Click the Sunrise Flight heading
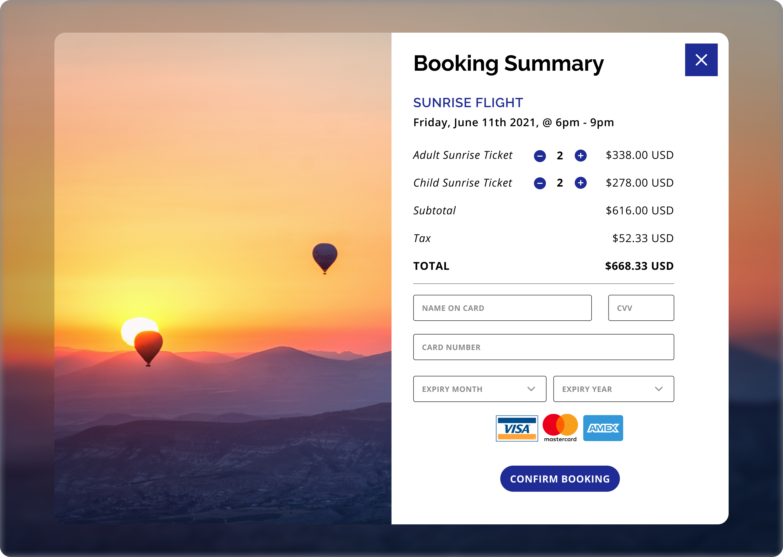 click(x=468, y=103)
